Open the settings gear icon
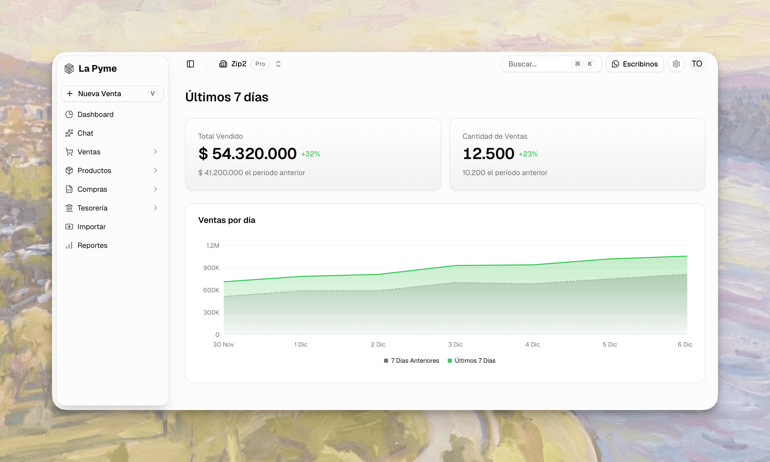This screenshot has height=462, width=770. click(676, 64)
